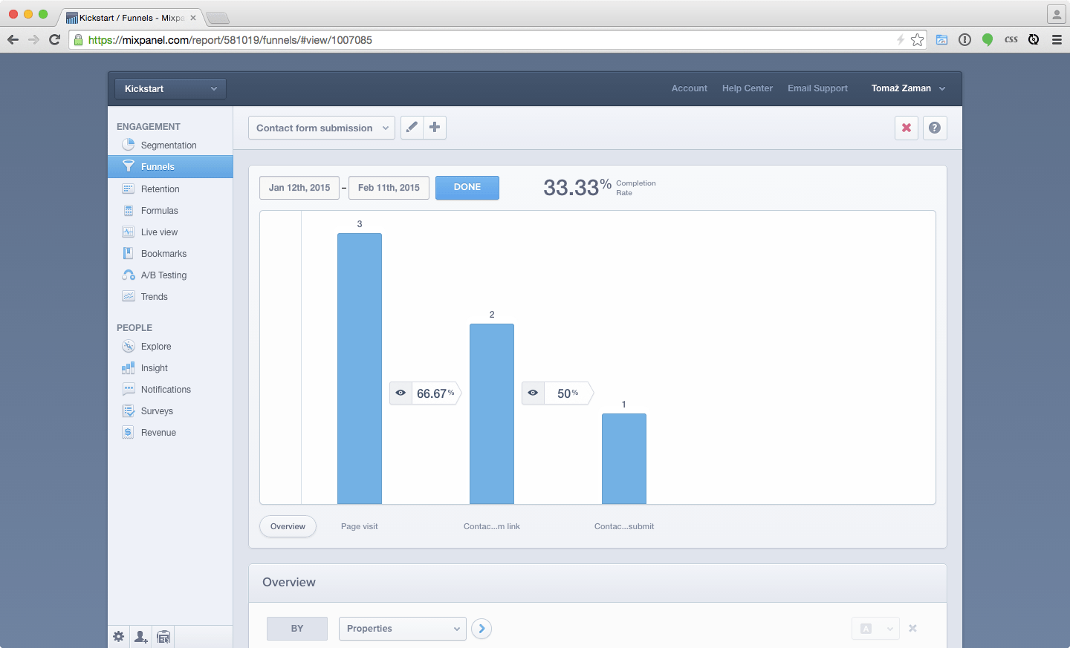This screenshot has height=648, width=1070.
Task: Open A/B Testing section
Action: pos(163,275)
